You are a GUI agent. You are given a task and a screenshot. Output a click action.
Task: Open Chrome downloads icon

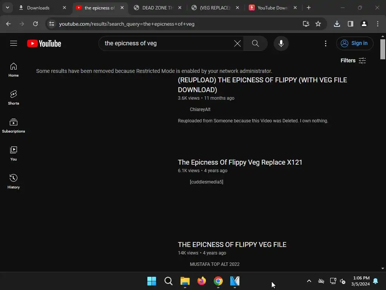[x=337, y=24]
